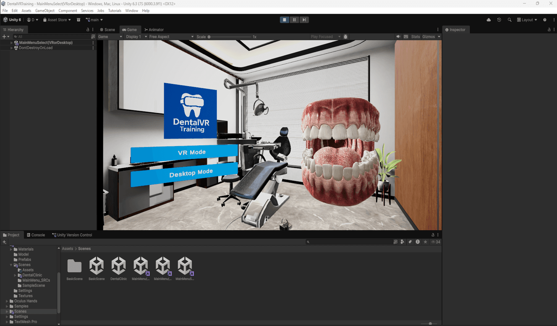Image resolution: width=557 pixels, height=326 pixels.
Task: Adjust the Game view Scale slider
Action: pos(209,37)
